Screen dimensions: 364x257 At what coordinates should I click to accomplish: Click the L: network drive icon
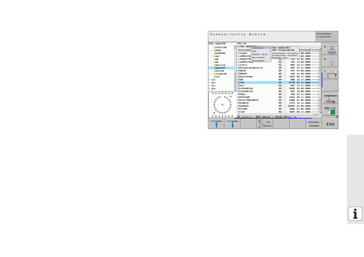tap(212, 86)
